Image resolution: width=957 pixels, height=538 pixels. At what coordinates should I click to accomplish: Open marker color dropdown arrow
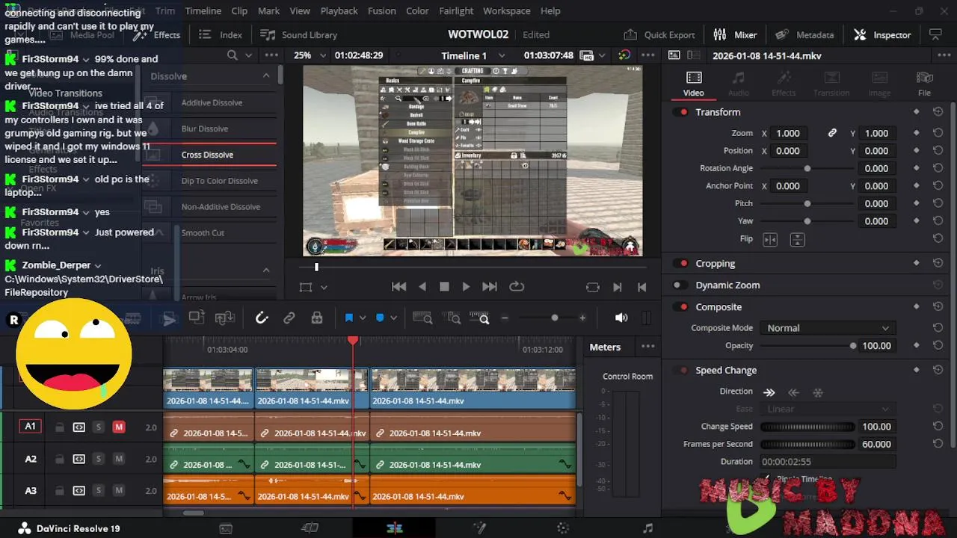coord(393,318)
